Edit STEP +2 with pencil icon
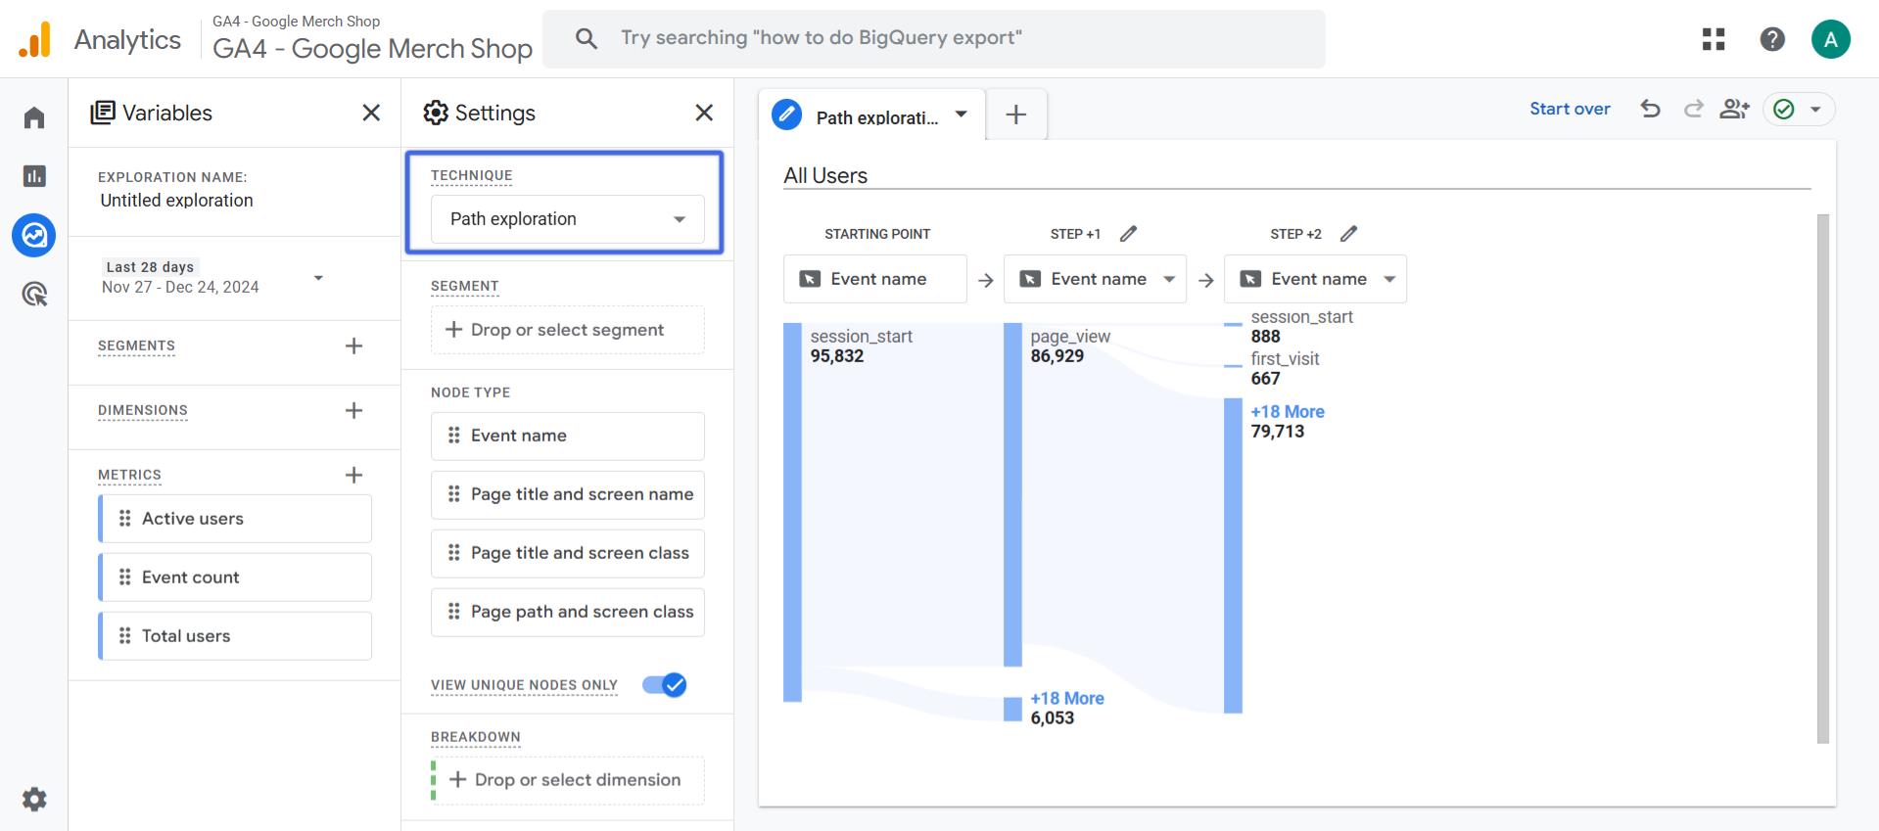 click(1349, 234)
